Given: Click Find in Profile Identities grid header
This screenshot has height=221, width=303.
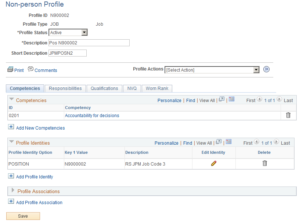Looking at the screenshot, I should tap(188, 143).
